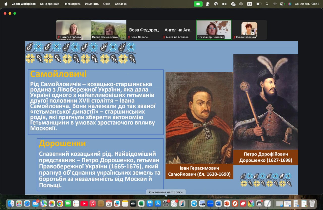The image size is (323, 210).
Task: Click the green Zoom camera status icon in the menu bar
Action: pos(198,4)
